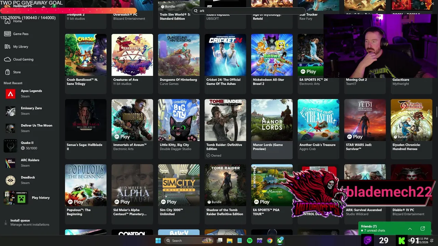Open Deadlock from Most Recent
The image size is (438, 246).
[x=30, y=180]
